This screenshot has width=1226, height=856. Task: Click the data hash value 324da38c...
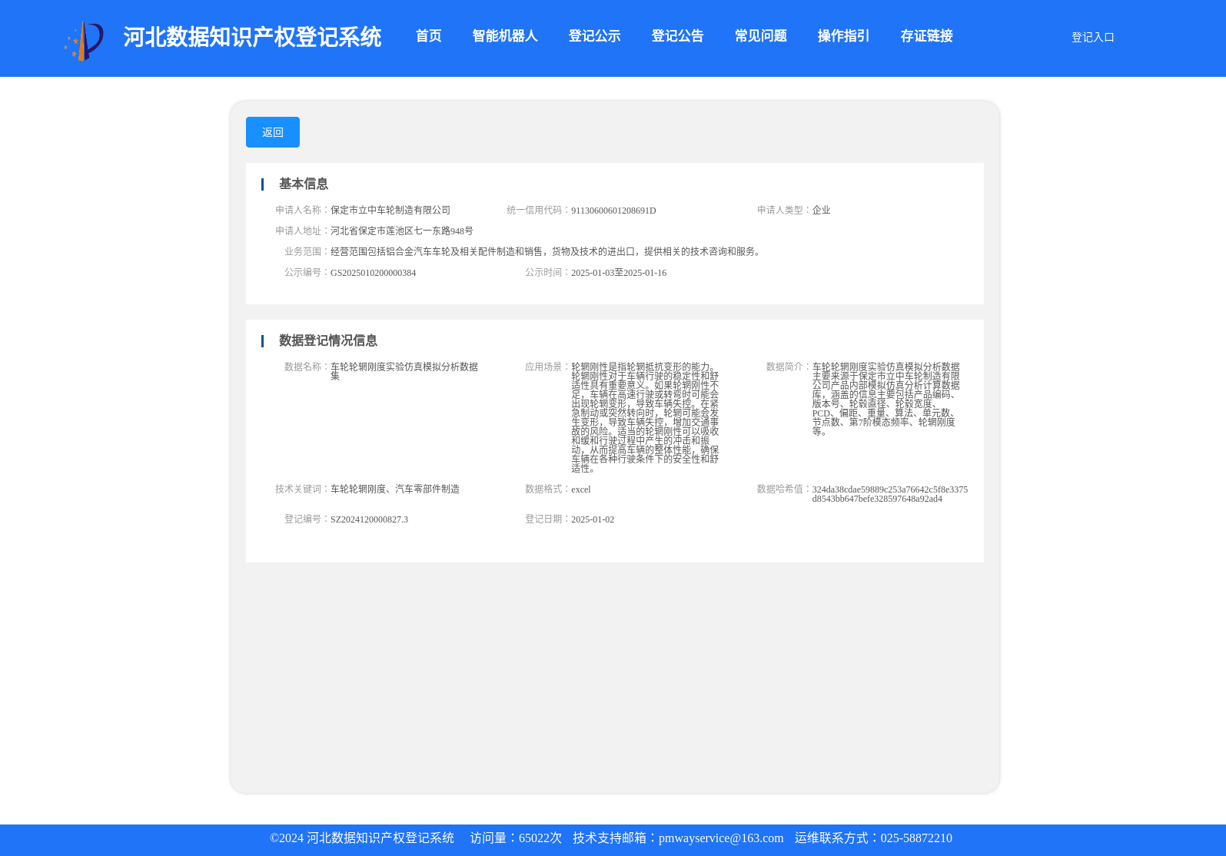point(890,494)
